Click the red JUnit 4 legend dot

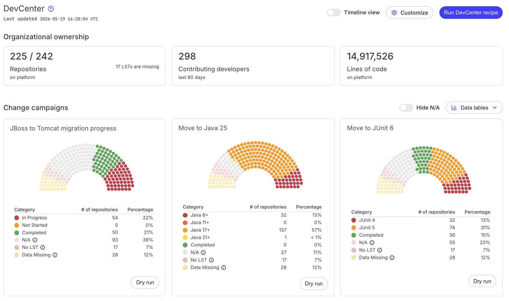coord(354,220)
